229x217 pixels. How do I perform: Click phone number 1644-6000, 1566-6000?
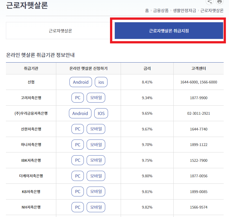click(199, 82)
